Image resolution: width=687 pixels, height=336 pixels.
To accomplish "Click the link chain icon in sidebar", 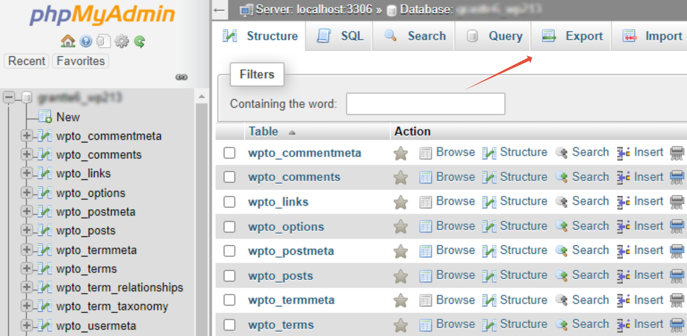I will [x=181, y=77].
